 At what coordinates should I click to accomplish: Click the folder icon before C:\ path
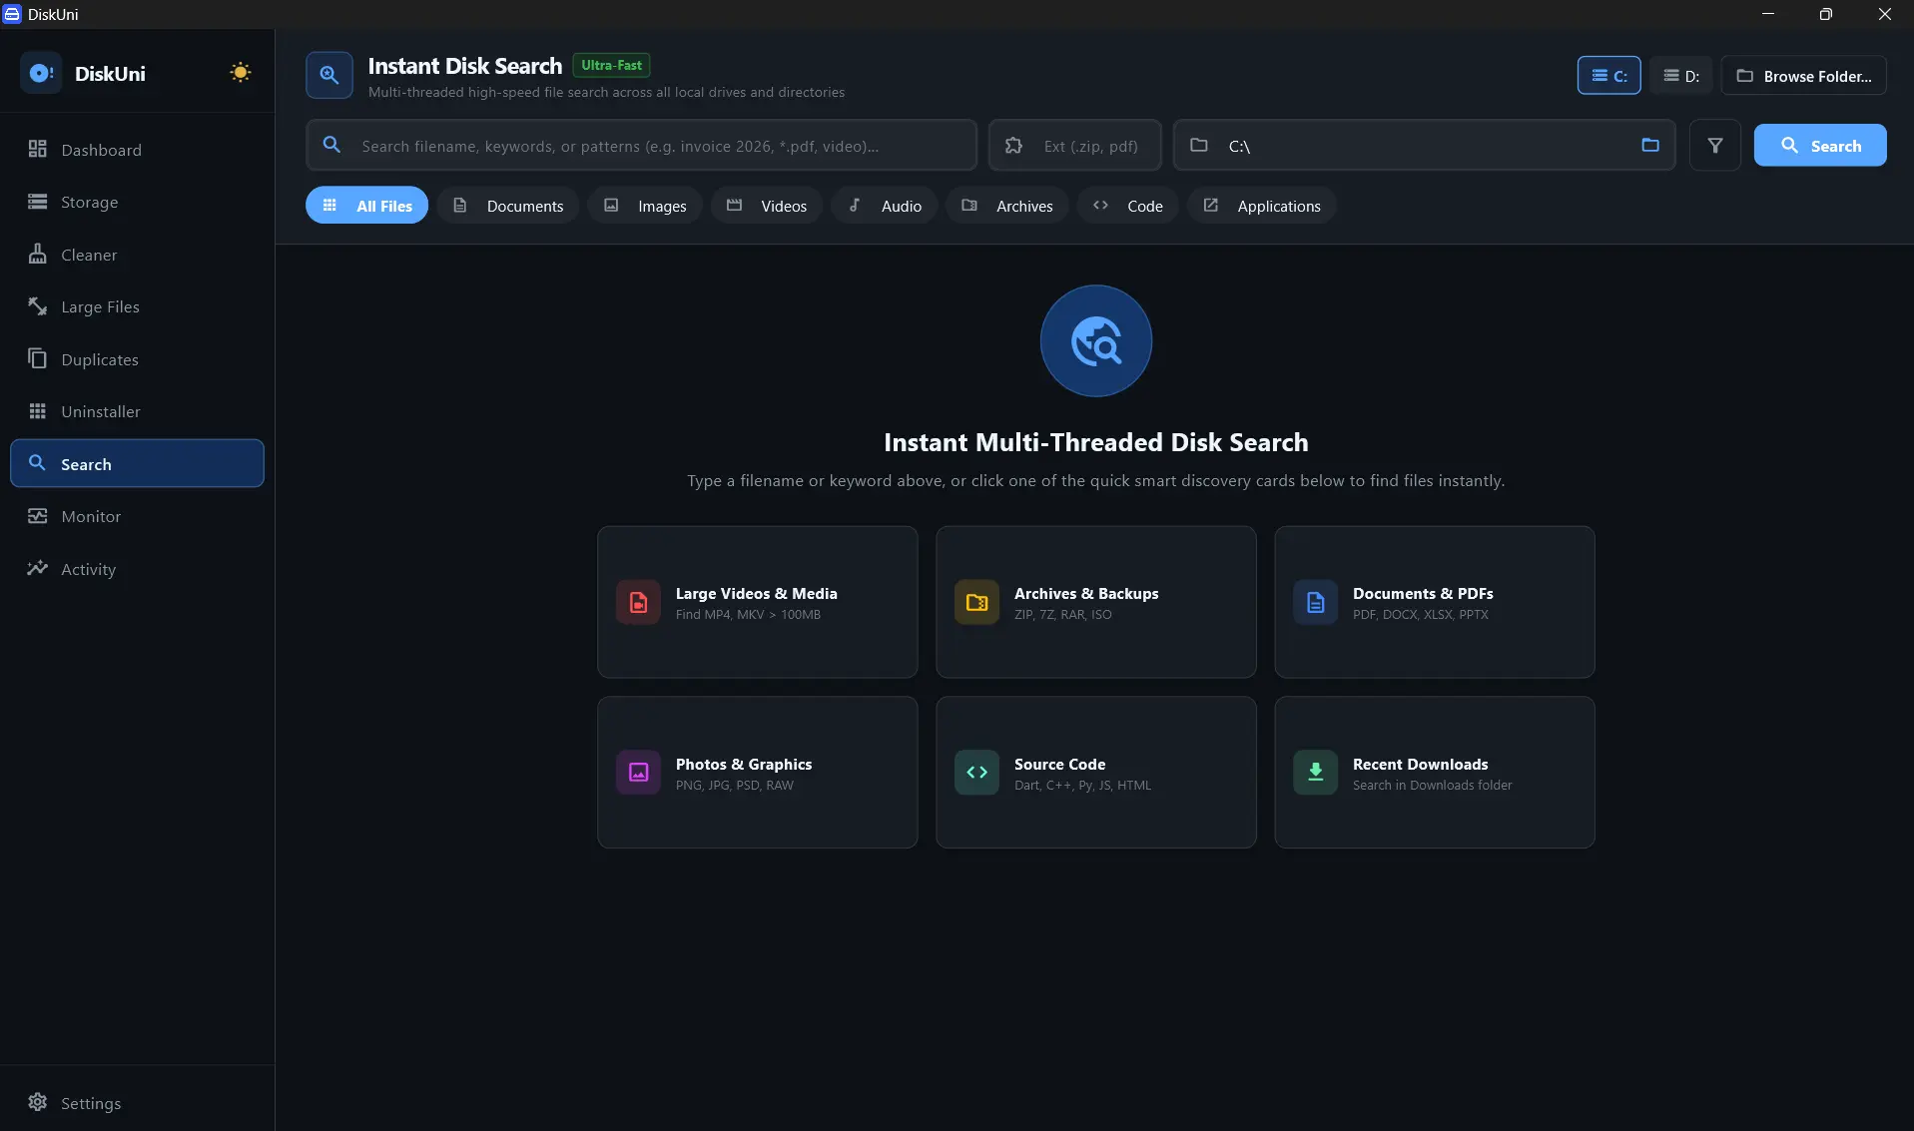1199,146
